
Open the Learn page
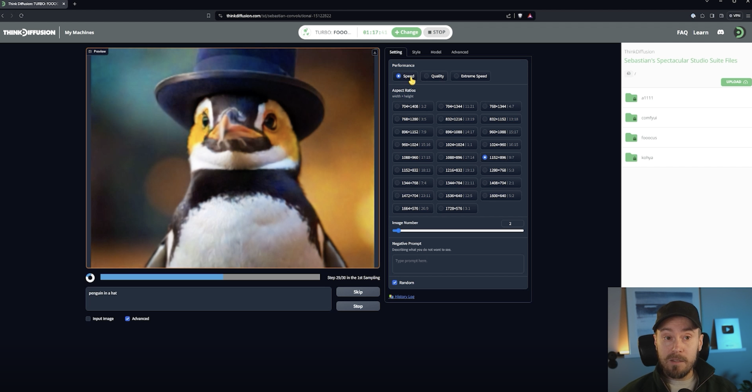click(701, 32)
